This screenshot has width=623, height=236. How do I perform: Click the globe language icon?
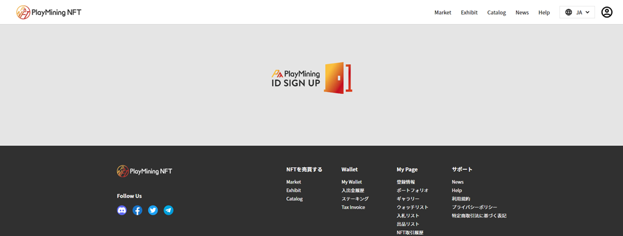pos(568,12)
